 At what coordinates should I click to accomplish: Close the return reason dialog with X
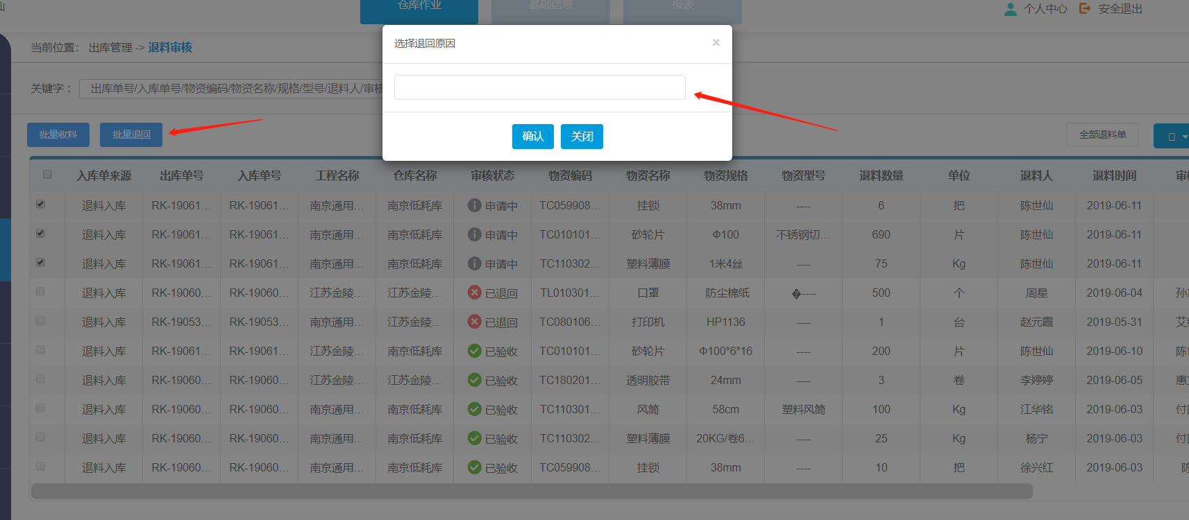716,43
